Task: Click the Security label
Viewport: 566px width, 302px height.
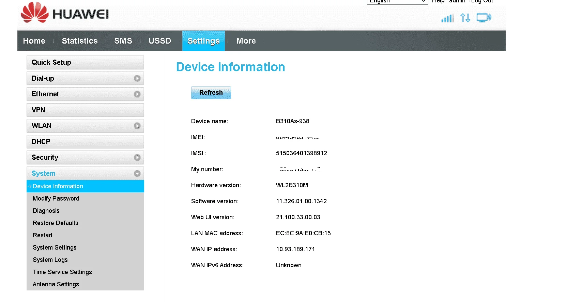Action: click(x=45, y=157)
